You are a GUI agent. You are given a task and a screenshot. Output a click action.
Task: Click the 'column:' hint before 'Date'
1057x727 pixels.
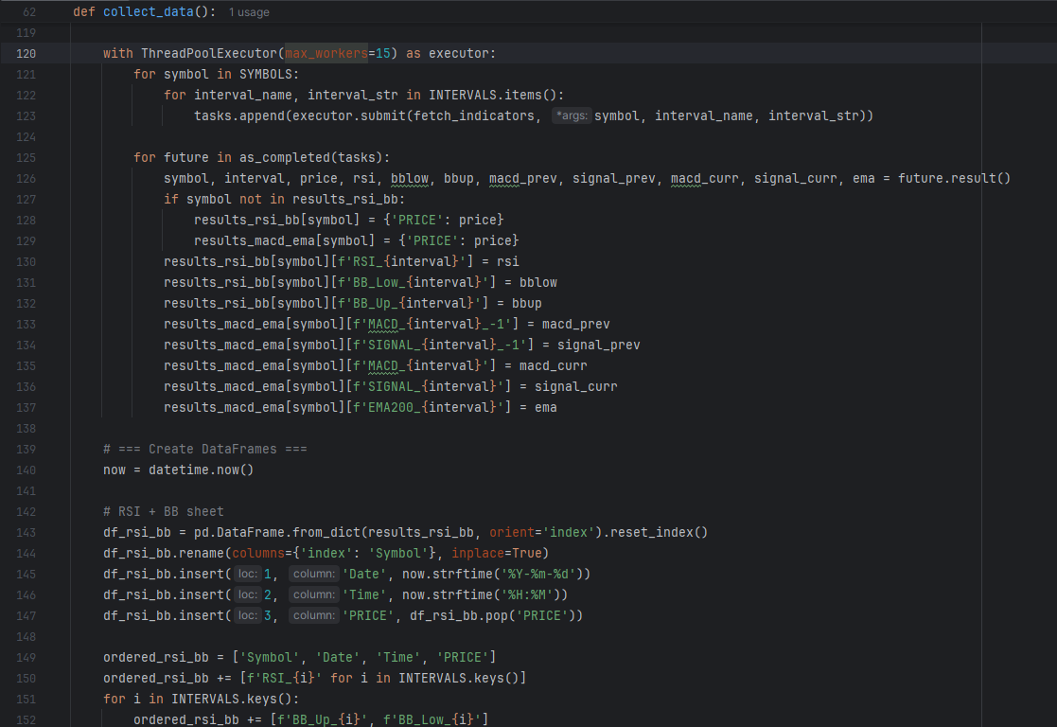pos(314,574)
